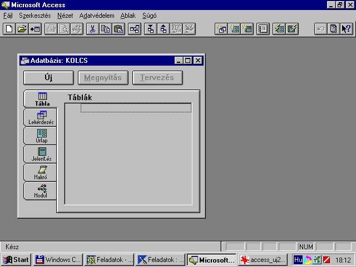
Task: Open the Fájl menu
Action: pyautogui.click(x=8, y=16)
